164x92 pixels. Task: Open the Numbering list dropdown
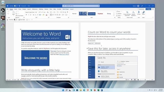56,12
